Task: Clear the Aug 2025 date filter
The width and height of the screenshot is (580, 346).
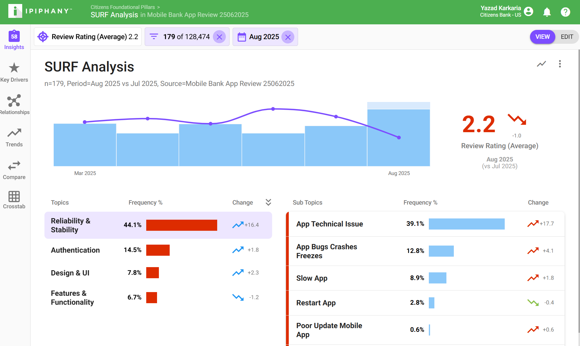Action: coord(288,37)
